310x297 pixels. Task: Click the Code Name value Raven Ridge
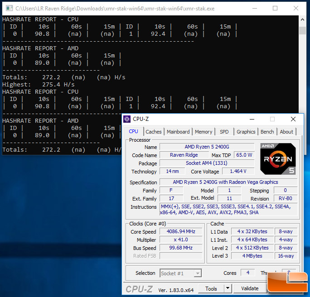click(x=184, y=155)
